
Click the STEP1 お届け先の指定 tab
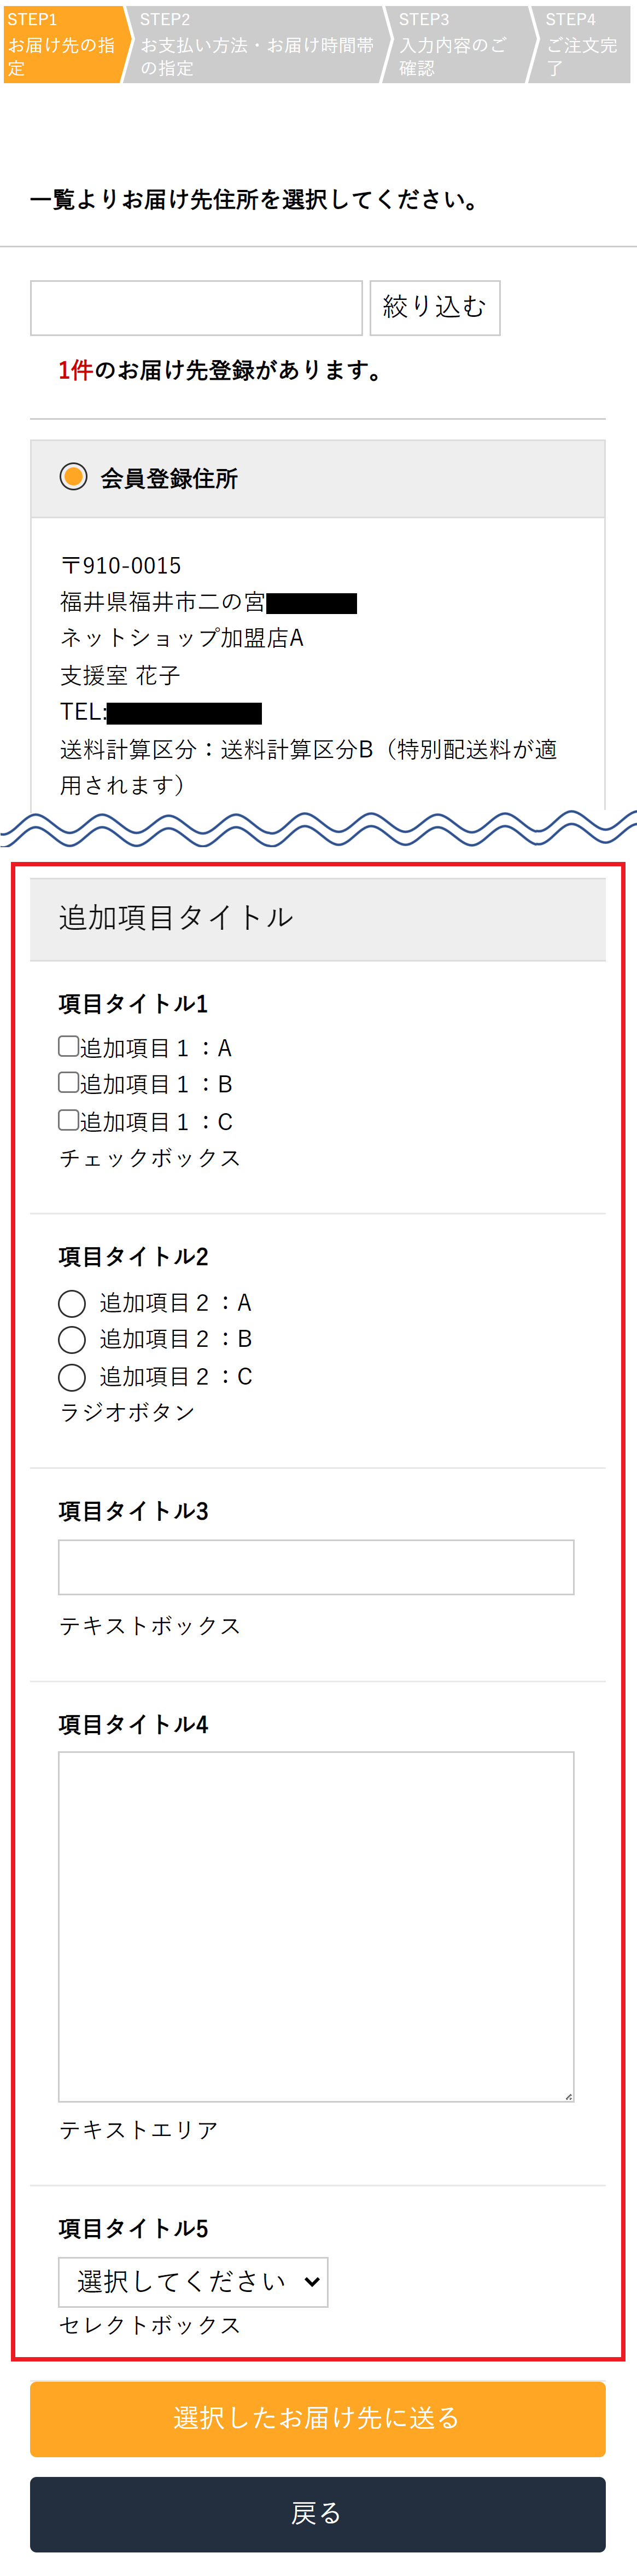[62, 45]
